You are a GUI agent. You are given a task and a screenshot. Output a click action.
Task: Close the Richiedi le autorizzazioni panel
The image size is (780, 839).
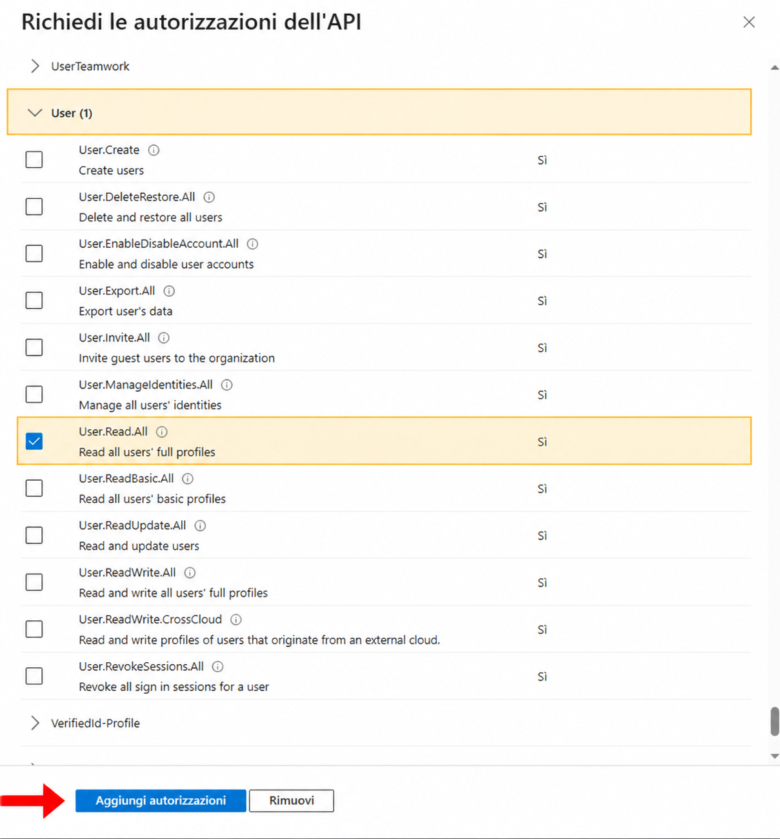[x=749, y=22]
